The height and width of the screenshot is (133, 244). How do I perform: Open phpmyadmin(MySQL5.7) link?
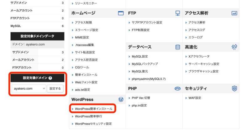149,79
